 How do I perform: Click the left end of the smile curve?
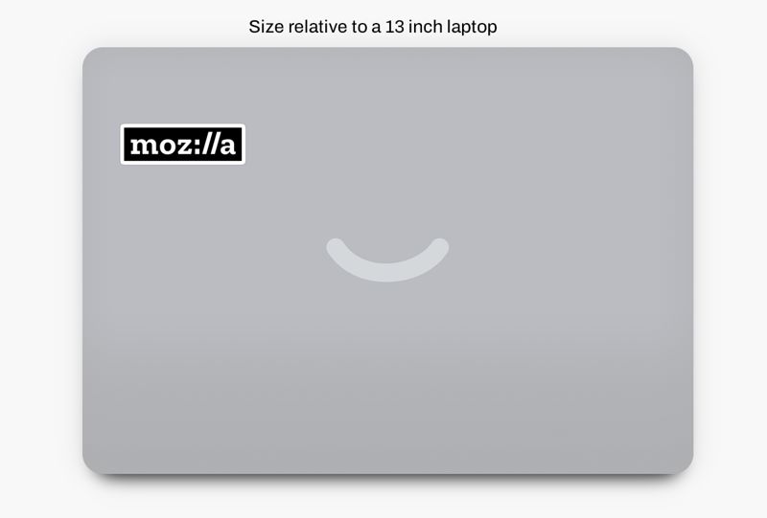tap(336, 247)
